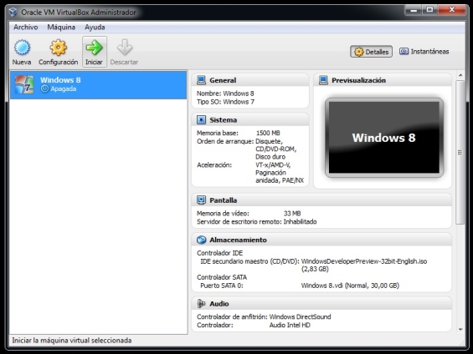Click the 'Nombre: Windows 8' text

225,94
